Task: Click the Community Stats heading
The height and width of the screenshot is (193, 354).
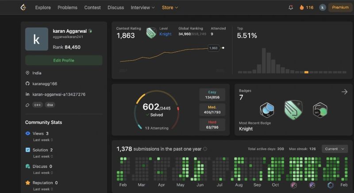Action: pyautogui.click(x=43, y=122)
